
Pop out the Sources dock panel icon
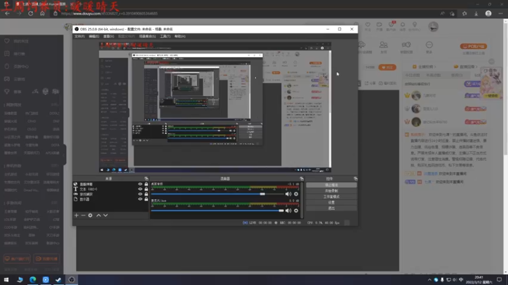(147, 179)
